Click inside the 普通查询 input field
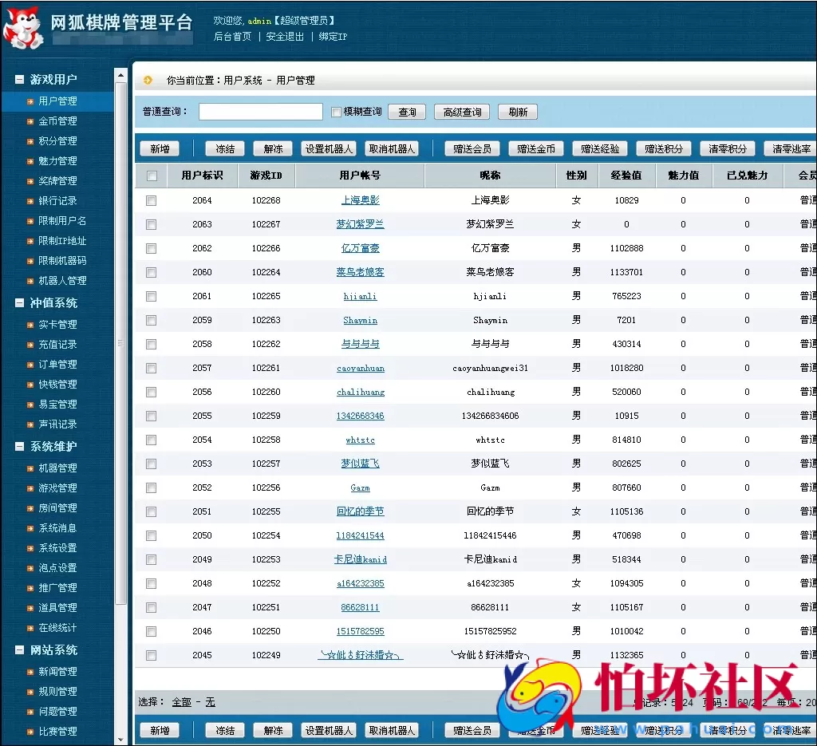Screen dimensions: 817x746 click(x=261, y=111)
